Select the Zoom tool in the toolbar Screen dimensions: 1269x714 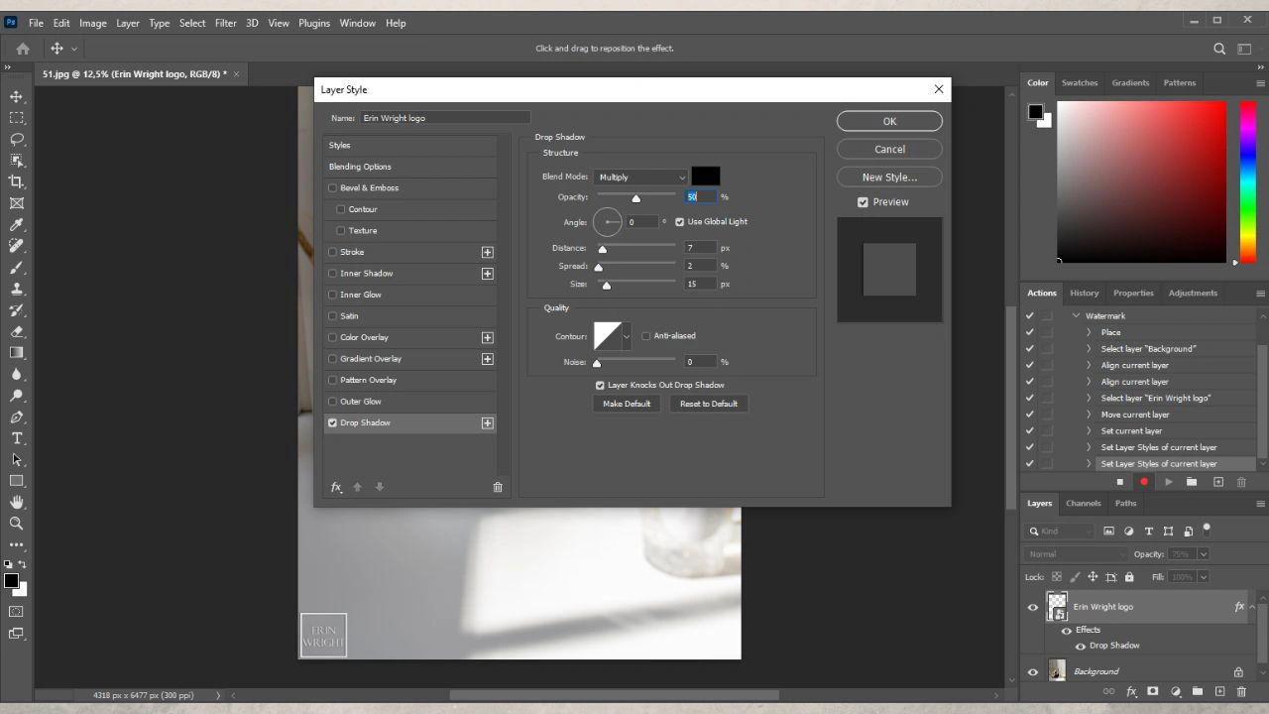point(16,524)
